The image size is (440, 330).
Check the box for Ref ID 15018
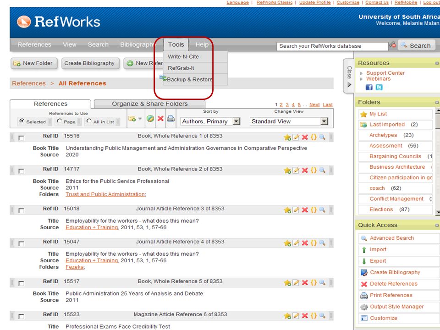click(21, 210)
